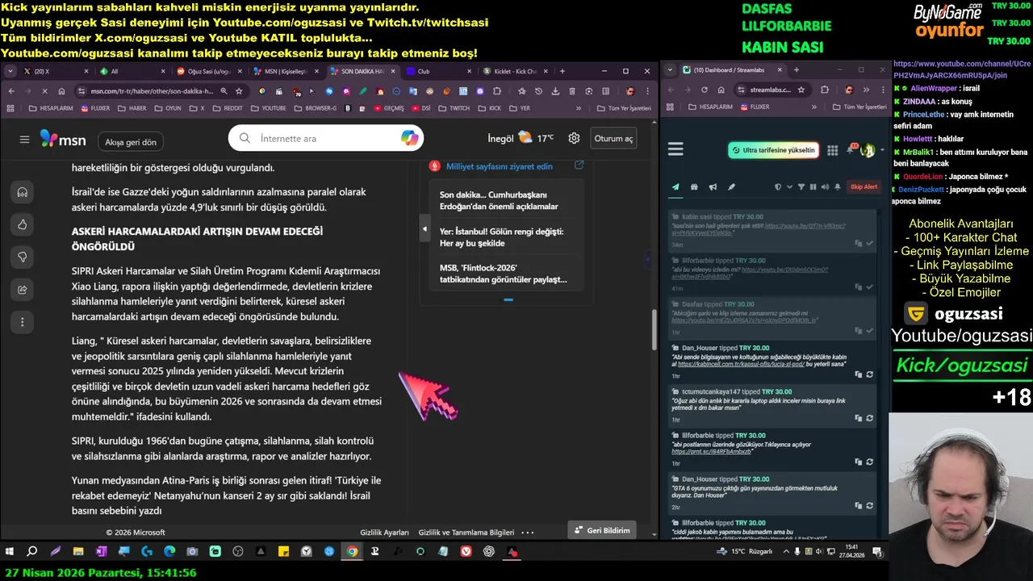This screenshot has width=1033, height=581.
Task: Replay Dan_Houser kabin tip alert
Action: point(869,374)
